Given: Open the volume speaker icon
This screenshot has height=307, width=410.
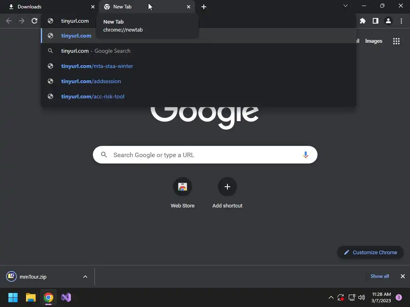Looking at the screenshot, I should pyautogui.click(x=362, y=297).
